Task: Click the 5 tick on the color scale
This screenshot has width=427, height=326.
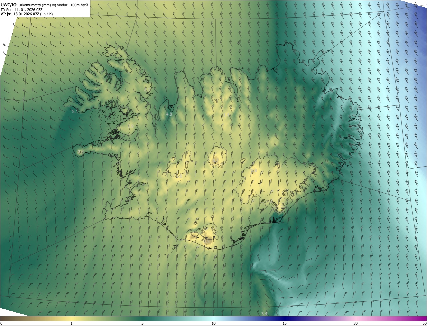Action: click(x=142, y=323)
